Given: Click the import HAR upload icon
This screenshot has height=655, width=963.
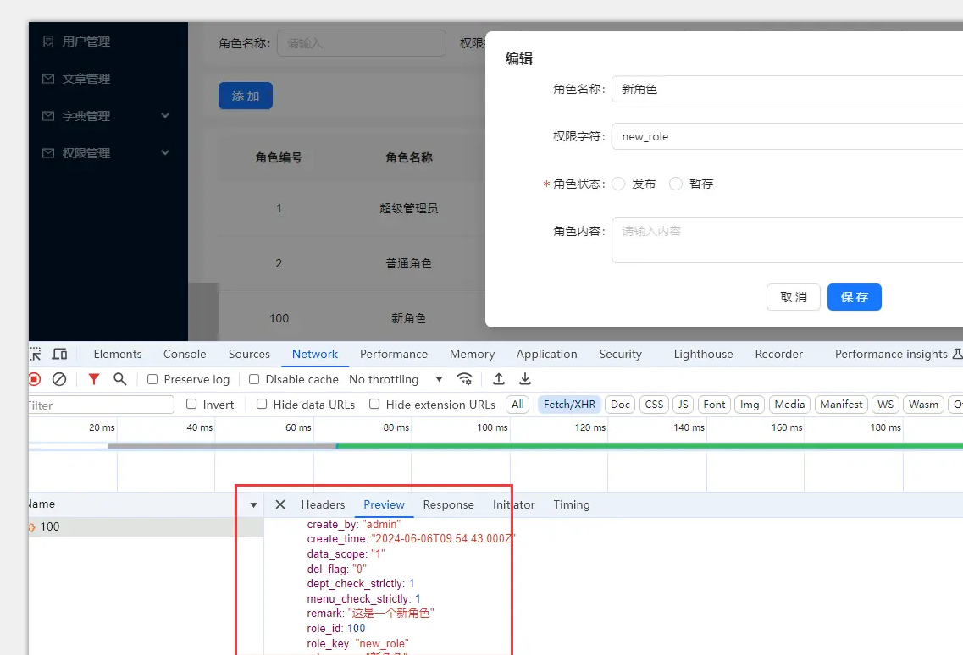Looking at the screenshot, I should [499, 379].
